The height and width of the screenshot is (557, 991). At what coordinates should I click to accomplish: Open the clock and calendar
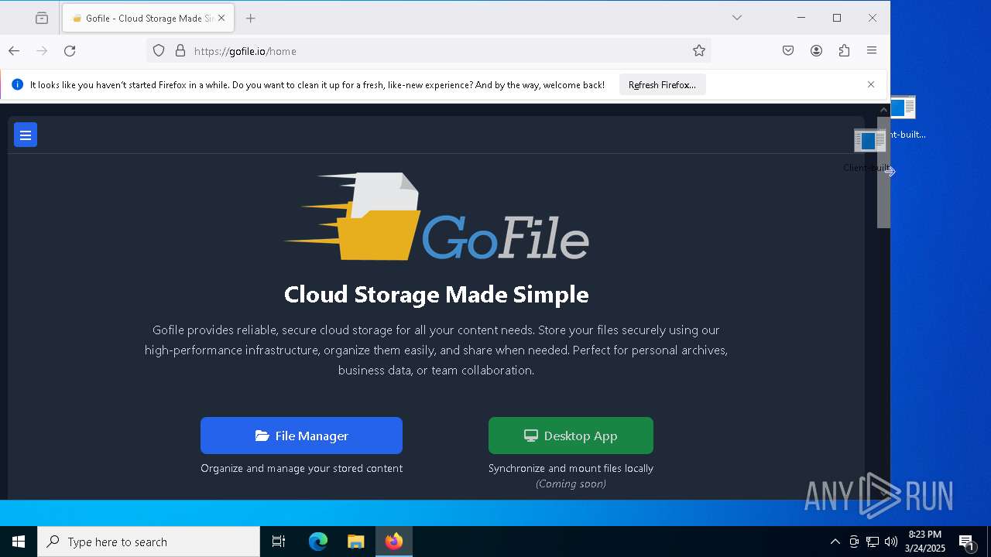point(924,542)
